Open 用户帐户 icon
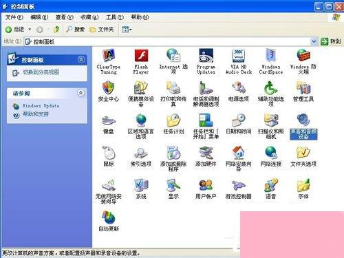Image resolution: width=344 pixels, height=258 pixels. (206, 185)
